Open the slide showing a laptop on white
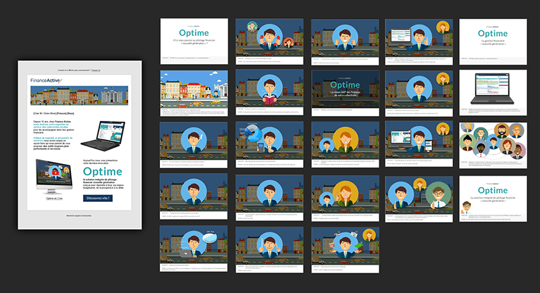 [x=493, y=92]
